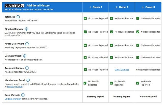163x105 pixels.
Task: Open info icon next to Accident / Damage
Action: coord(27,68)
